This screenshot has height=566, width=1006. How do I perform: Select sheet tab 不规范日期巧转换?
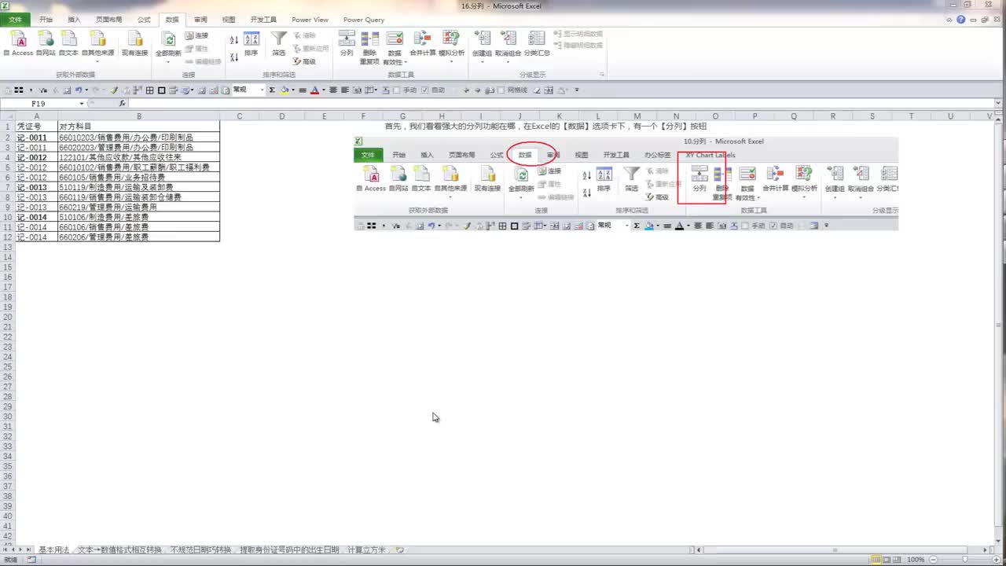(200, 550)
